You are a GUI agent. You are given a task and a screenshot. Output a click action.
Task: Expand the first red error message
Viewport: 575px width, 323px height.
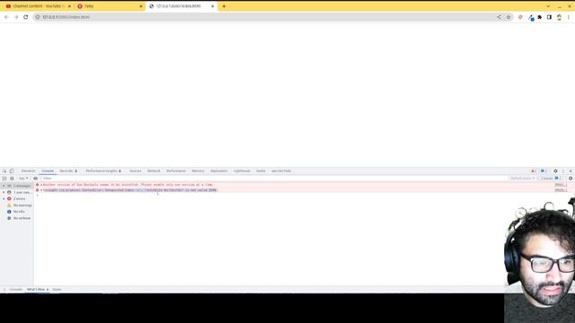41,185
